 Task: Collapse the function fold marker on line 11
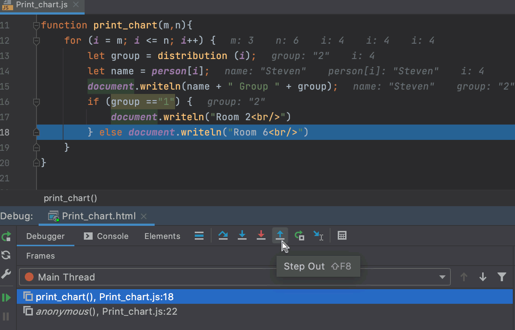(36, 25)
